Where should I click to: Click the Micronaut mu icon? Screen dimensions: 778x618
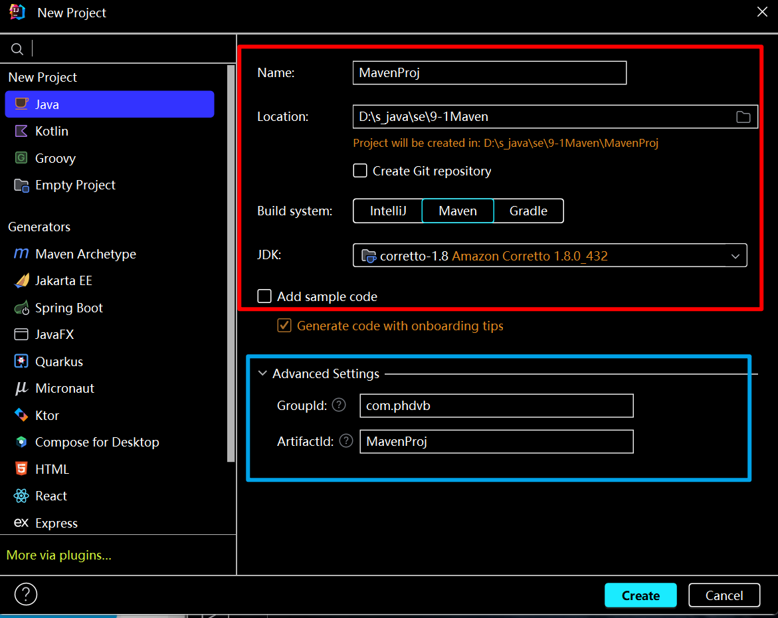pos(21,388)
